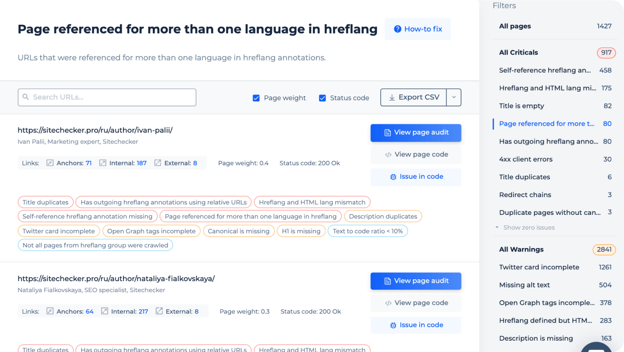Click Internal link icon in nataliya-fialkovskaya row
This screenshot has height=352, width=624.
click(x=105, y=311)
